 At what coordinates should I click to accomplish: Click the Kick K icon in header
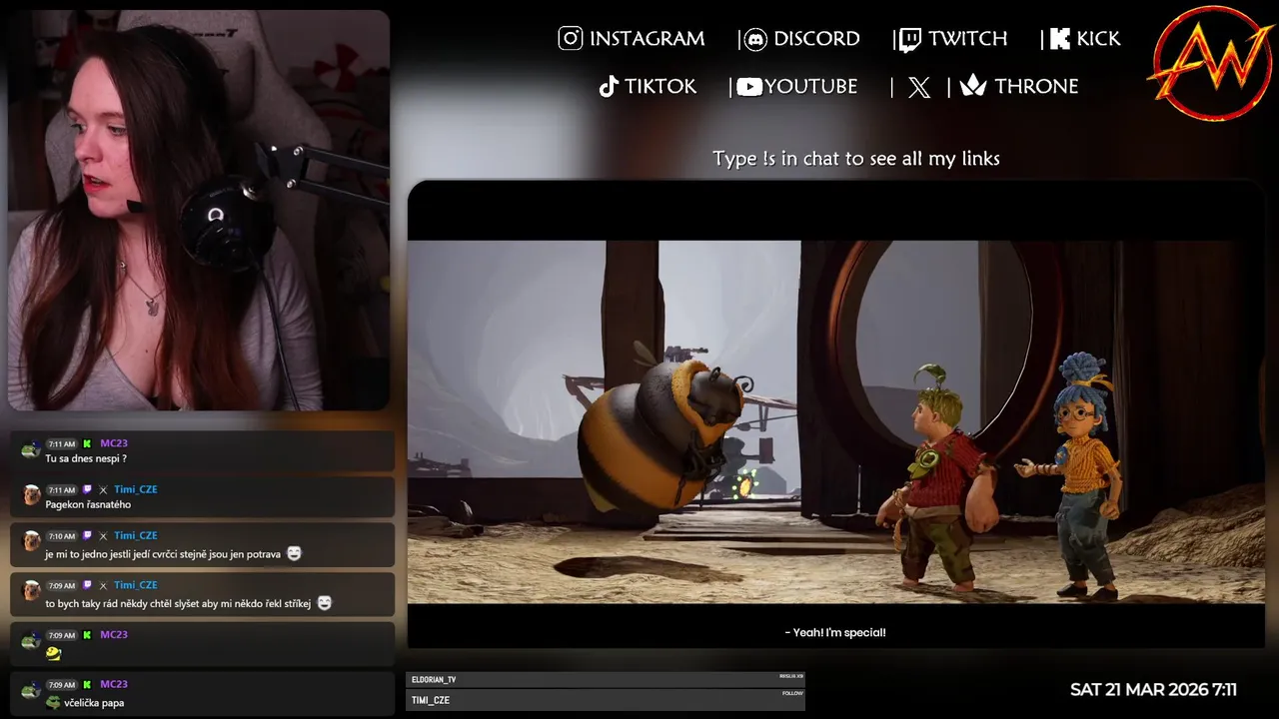pos(1059,39)
